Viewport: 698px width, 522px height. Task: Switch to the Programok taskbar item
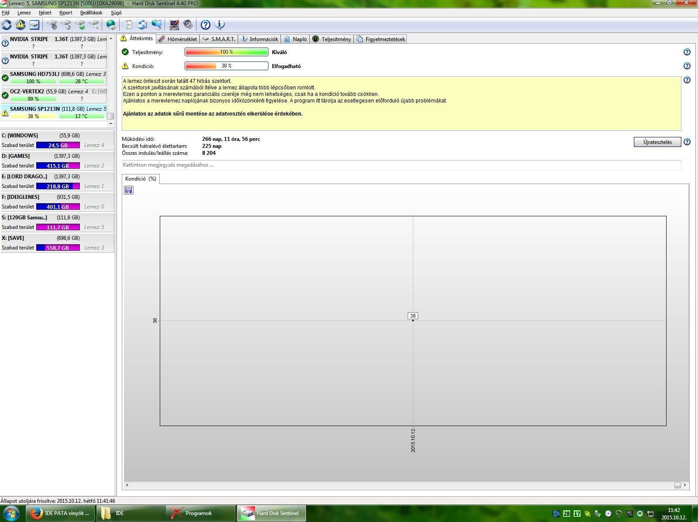(200, 513)
